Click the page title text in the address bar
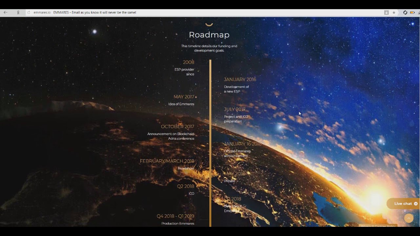420x236 pixels. pyautogui.click(x=94, y=12)
